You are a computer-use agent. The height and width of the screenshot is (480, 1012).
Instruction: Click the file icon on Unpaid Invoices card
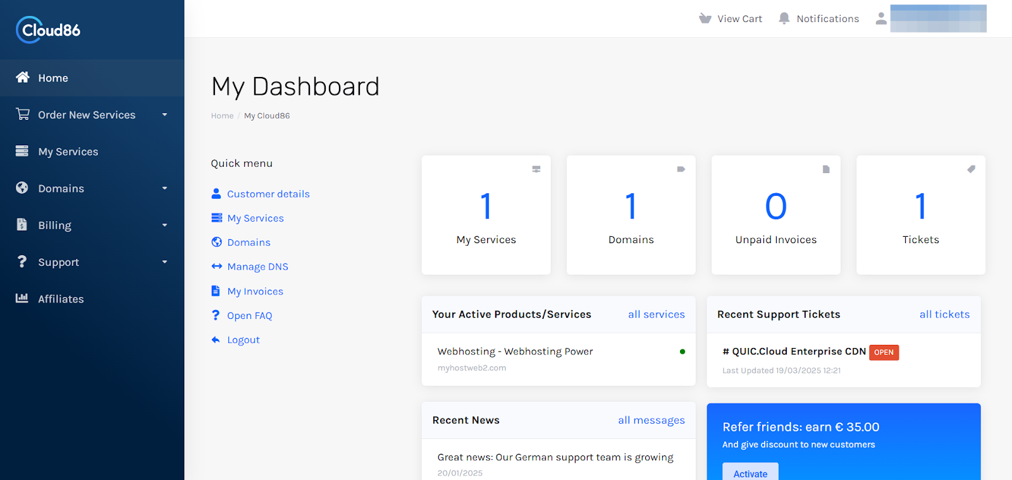tap(826, 169)
